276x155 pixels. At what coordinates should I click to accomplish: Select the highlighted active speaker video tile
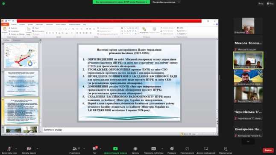click(x=248, y=60)
